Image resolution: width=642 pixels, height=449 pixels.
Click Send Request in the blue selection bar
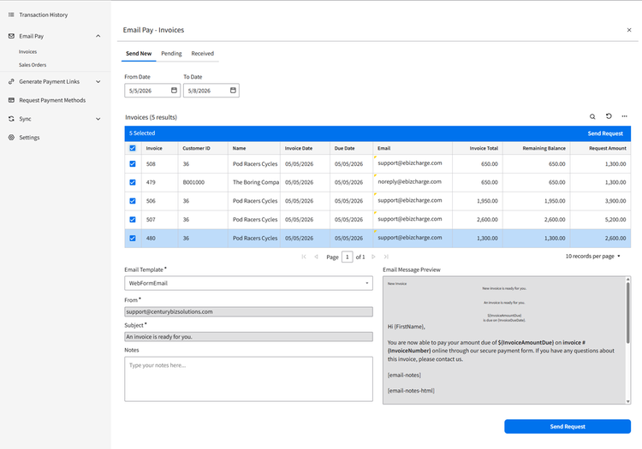coord(605,133)
